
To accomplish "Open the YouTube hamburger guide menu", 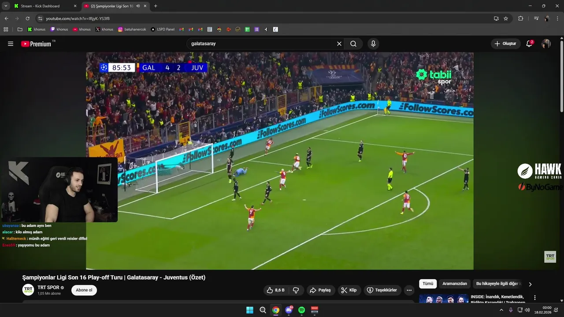I will [x=11, y=44].
